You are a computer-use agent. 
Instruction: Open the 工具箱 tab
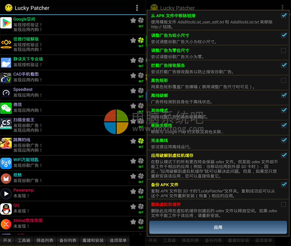(24, 240)
